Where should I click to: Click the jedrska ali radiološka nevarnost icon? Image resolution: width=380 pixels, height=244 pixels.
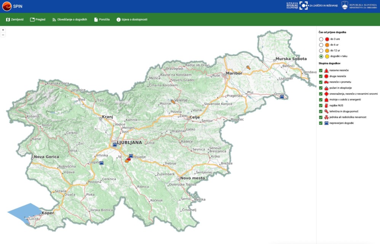pos(326,117)
